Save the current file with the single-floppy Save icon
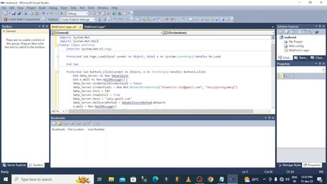 point(14,14)
